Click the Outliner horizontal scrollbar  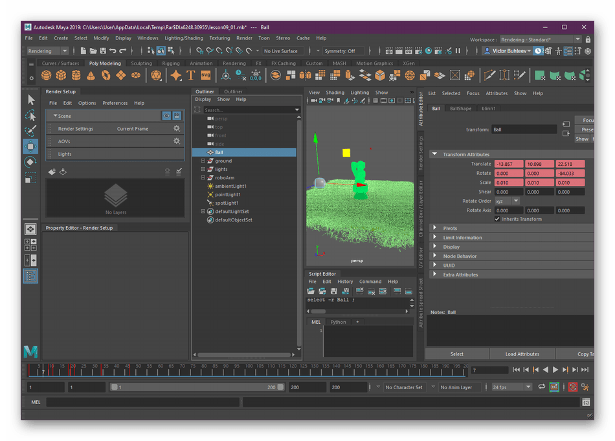coord(244,355)
